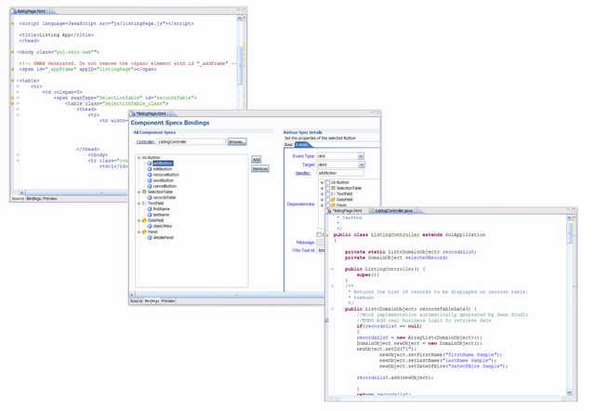Switch to listingPage.html tab in Java editor window
The width and height of the screenshot is (595, 411).
[347, 211]
